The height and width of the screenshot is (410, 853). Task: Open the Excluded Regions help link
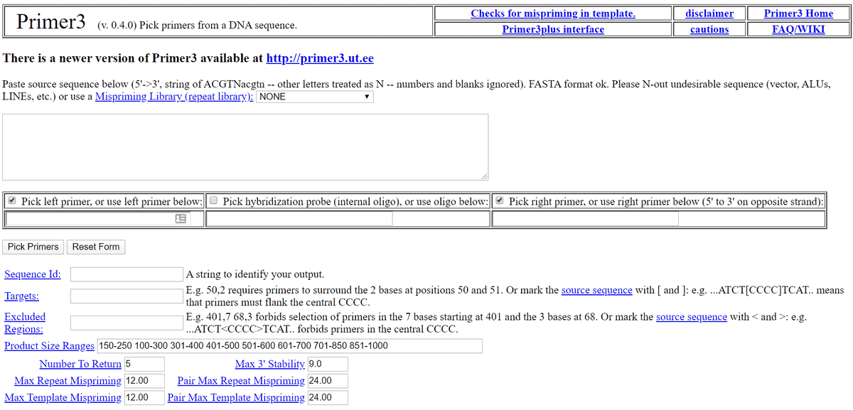[25, 323]
